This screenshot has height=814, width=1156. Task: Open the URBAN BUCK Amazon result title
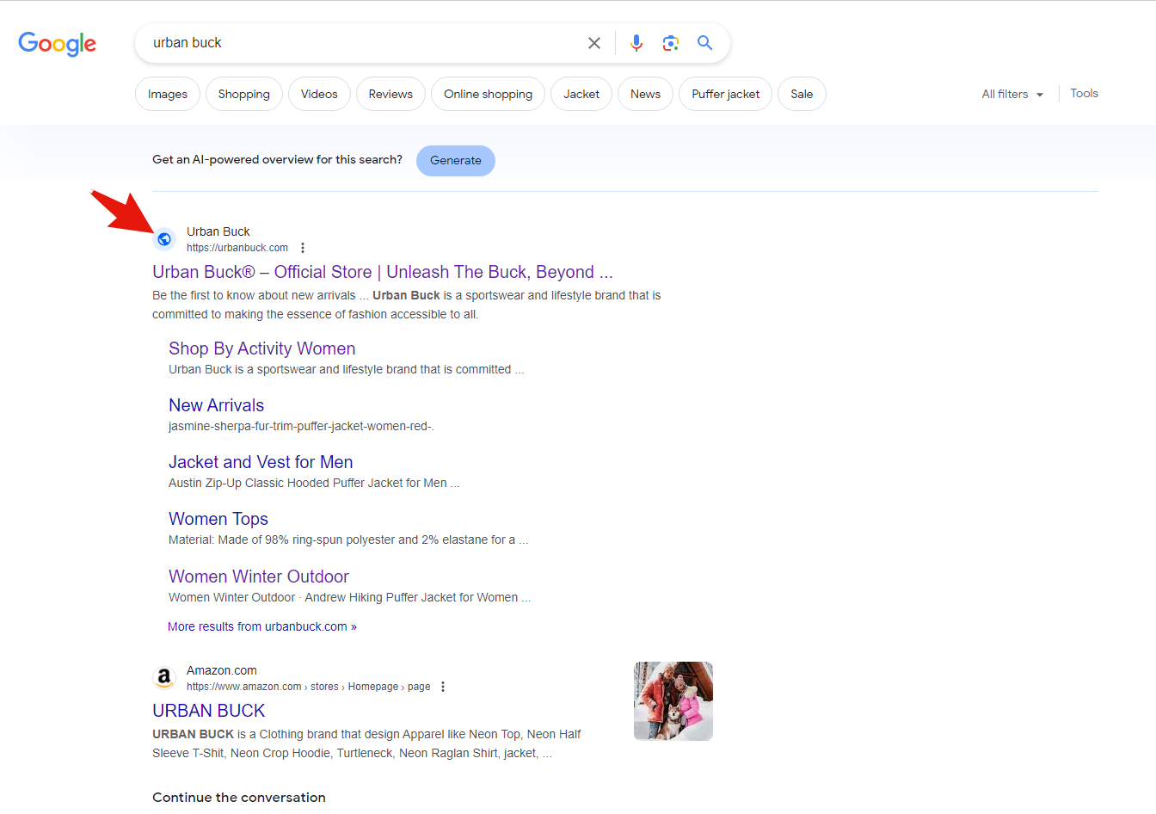tap(209, 711)
